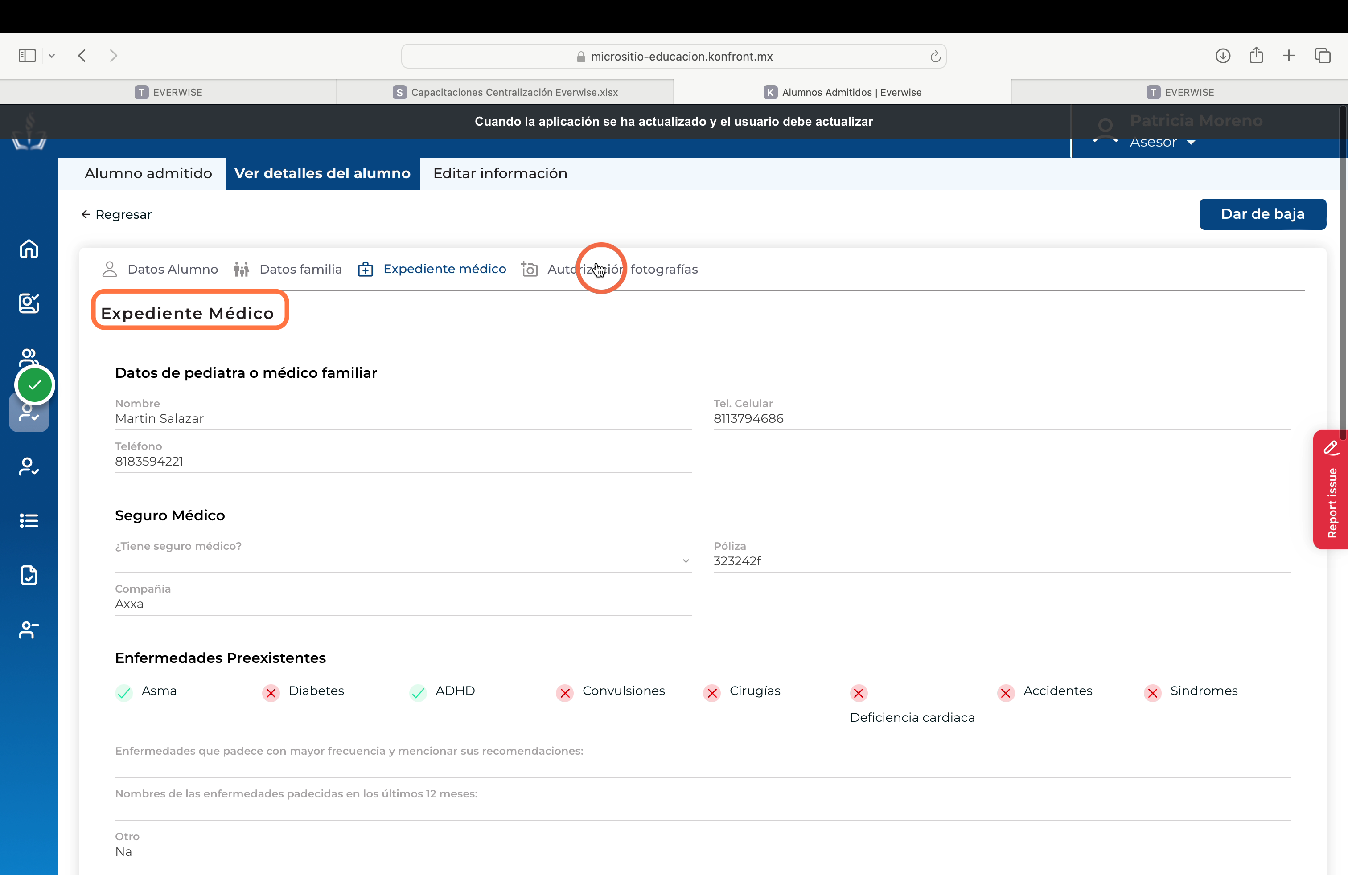Viewport: 1348px width, 875px height.
Task: Click the Report issue pencil icon
Action: (1332, 448)
